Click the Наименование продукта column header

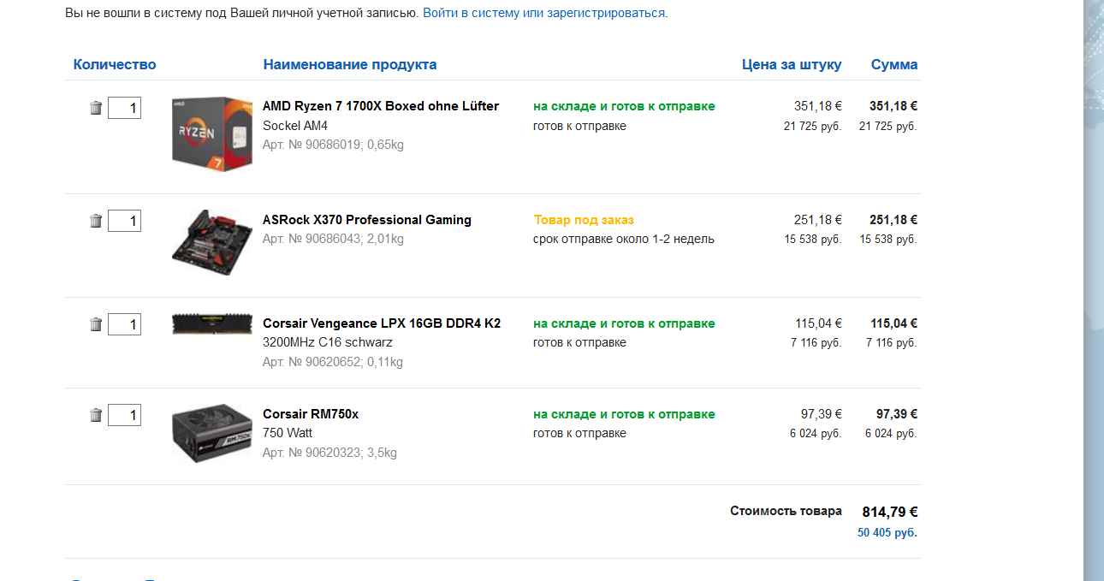coord(349,65)
